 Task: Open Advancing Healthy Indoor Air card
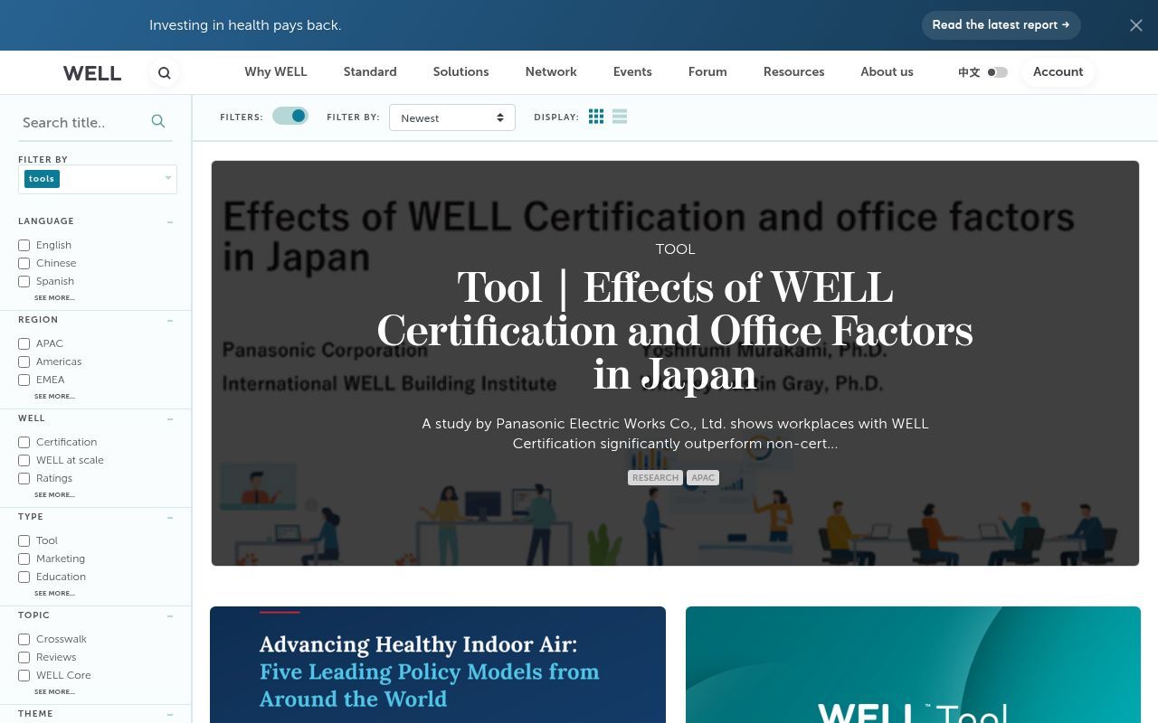coord(438,664)
